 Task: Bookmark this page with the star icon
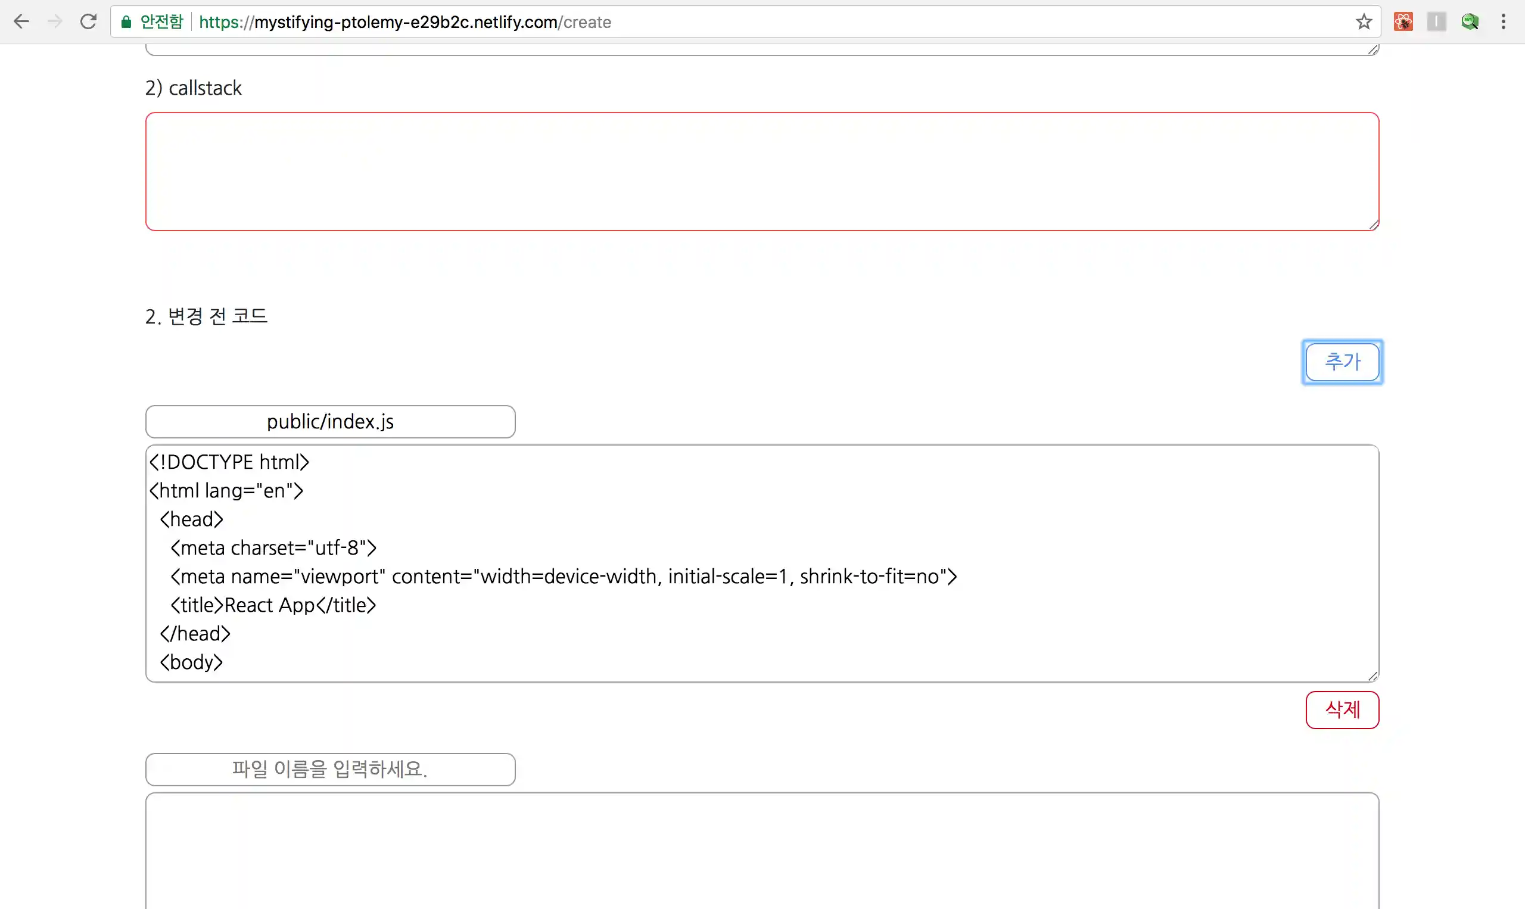[1363, 22]
